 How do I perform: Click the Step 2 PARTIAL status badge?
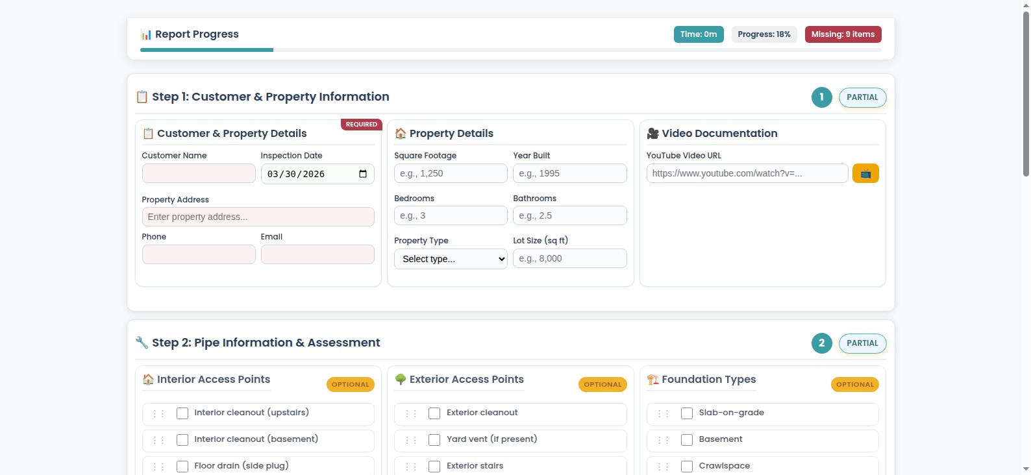pos(862,343)
